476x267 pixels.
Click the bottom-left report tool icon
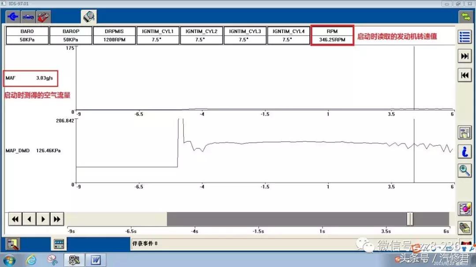click(13, 244)
